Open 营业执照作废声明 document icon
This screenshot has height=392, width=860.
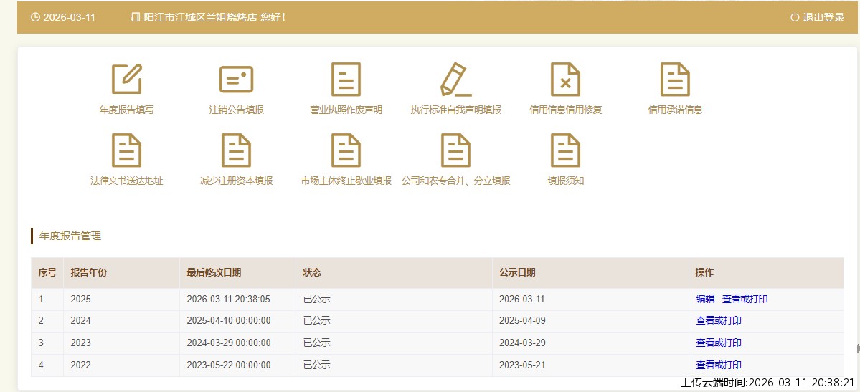pos(346,79)
